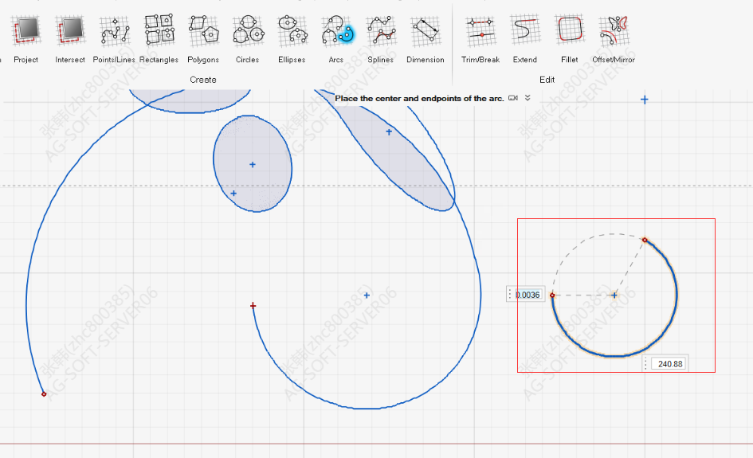Click the dotted handle beside 0.0036

[510, 295]
